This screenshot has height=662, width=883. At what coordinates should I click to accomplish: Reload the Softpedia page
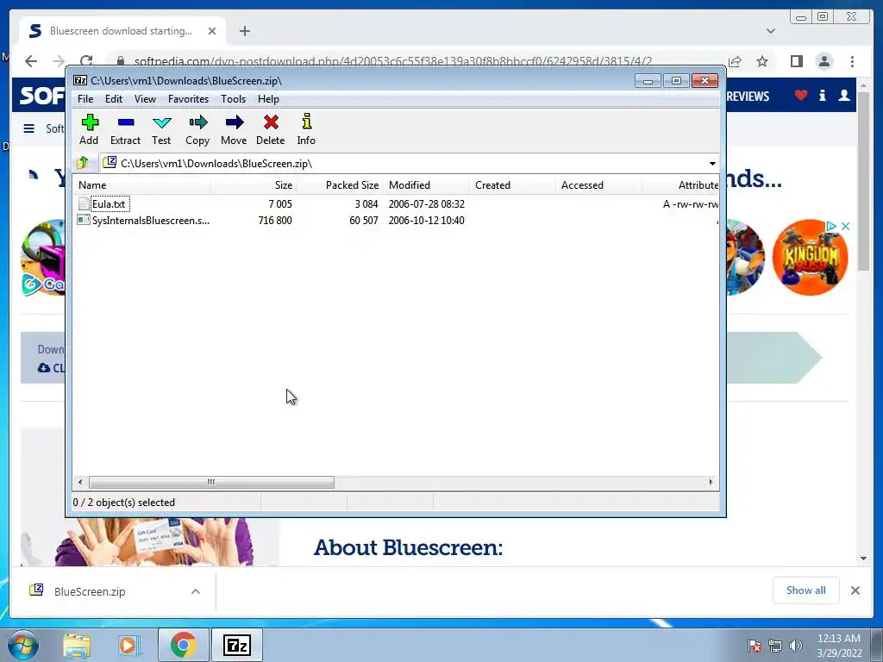(86, 61)
